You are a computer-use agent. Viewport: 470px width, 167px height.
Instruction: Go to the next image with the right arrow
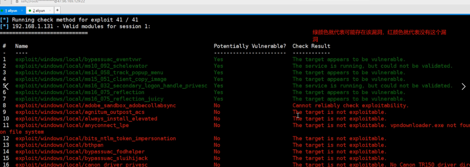point(463,87)
